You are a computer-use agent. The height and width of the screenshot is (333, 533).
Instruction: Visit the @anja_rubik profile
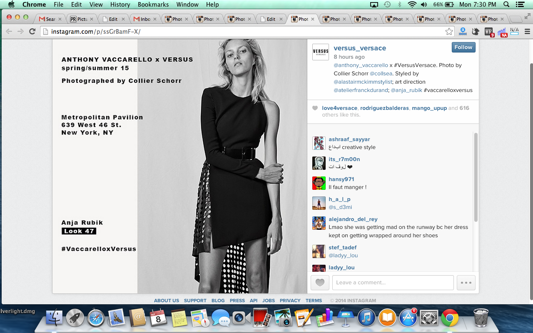[406, 90]
